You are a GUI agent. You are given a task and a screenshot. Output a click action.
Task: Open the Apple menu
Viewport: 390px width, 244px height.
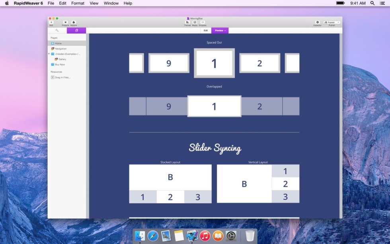click(x=7, y=3)
